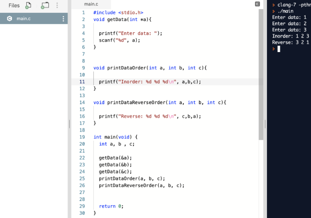
Task: Click the scanf line in getData
Action: 120,40
